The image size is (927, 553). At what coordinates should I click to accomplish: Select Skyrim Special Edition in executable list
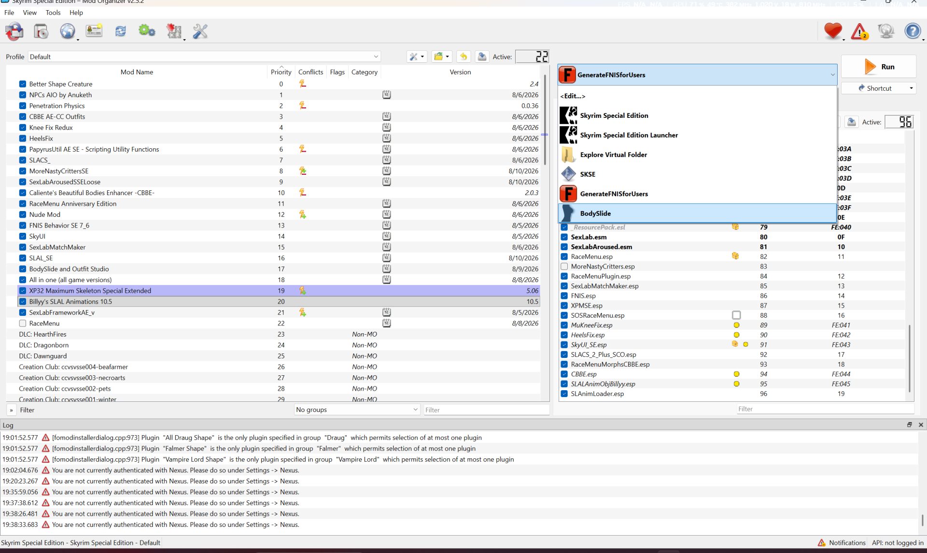(697, 115)
